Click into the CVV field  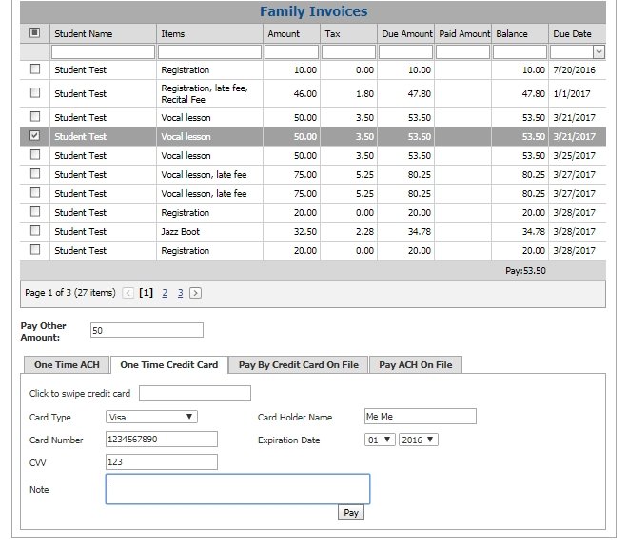pyautogui.click(x=162, y=462)
